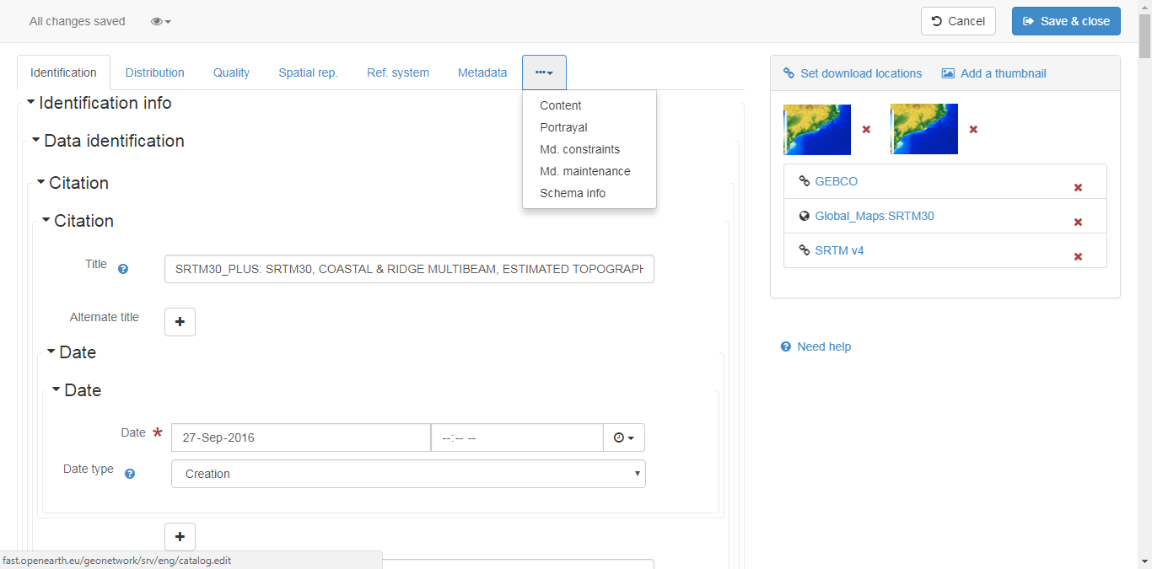Toggle the more-tabs ellipsis dropdown
The width and height of the screenshot is (1152, 569).
[544, 72]
